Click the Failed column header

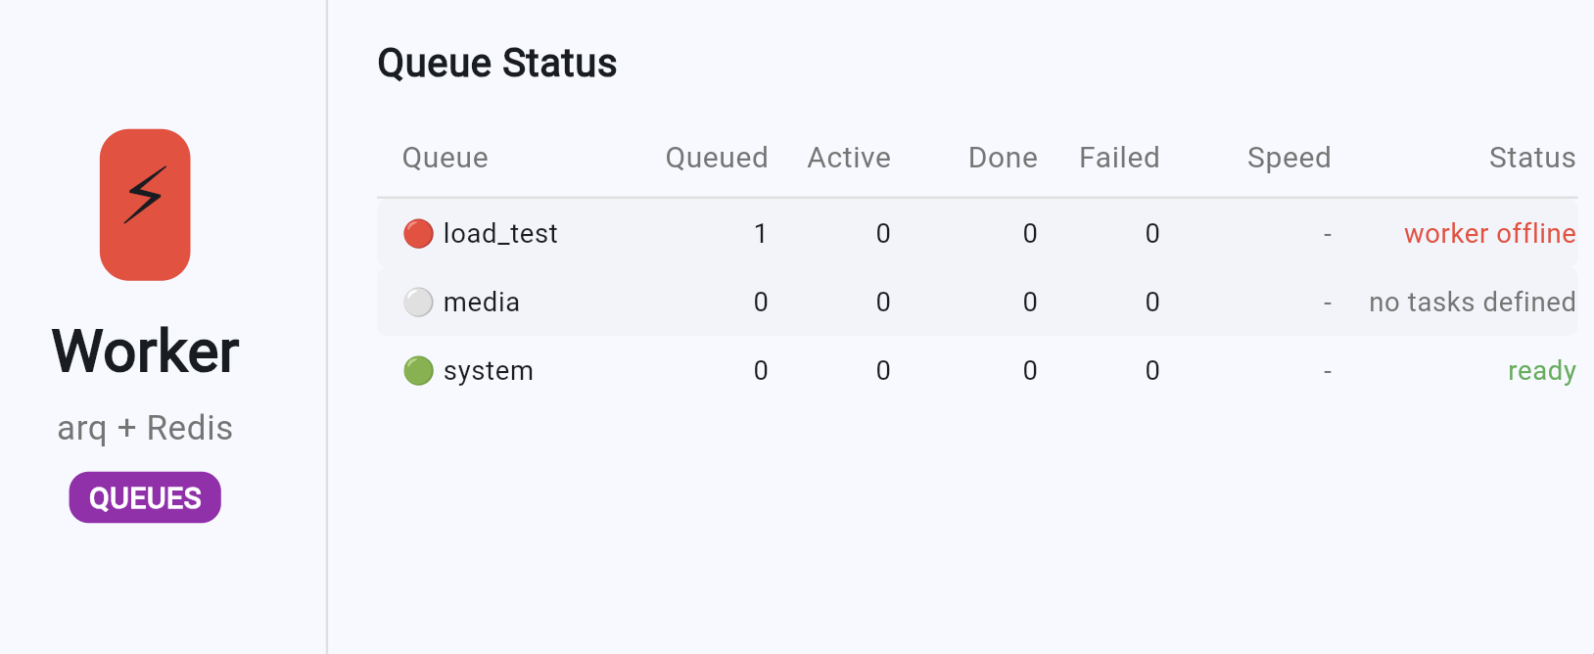(x=1119, y=158)
